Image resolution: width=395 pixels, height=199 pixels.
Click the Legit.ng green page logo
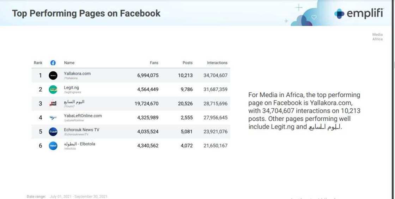click(x=53, y=89)
